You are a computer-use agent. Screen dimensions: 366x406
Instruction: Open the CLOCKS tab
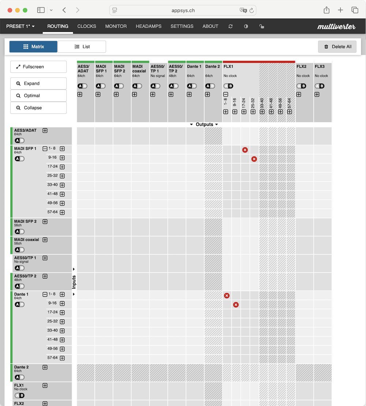[x=87, y=26]
